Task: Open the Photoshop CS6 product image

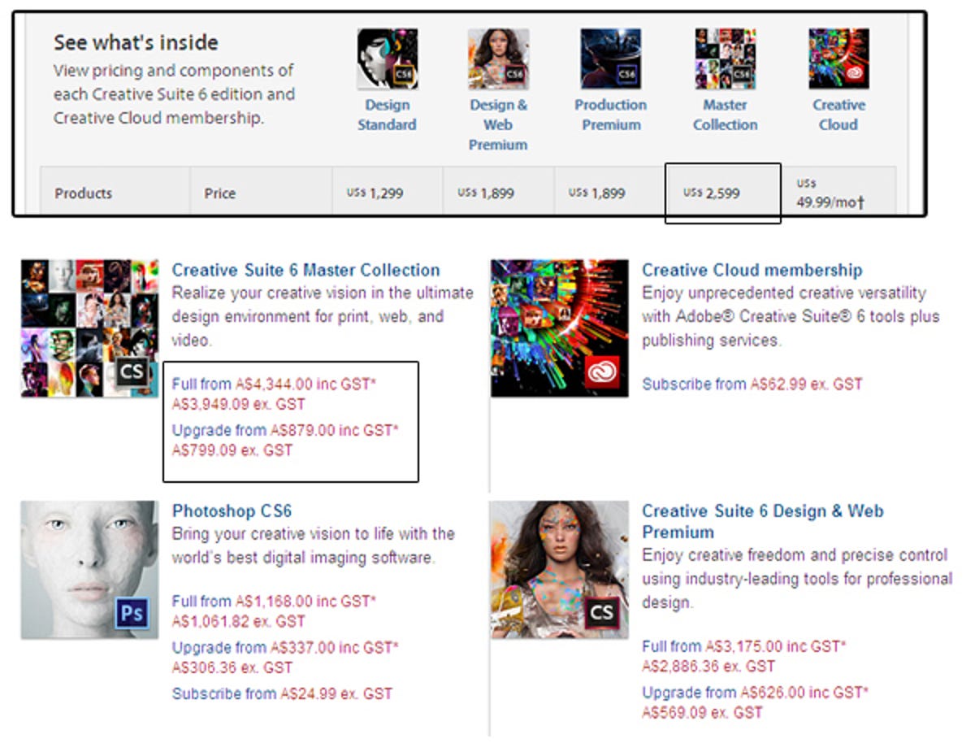Action: pyautogui.click(x=89, y=569)
